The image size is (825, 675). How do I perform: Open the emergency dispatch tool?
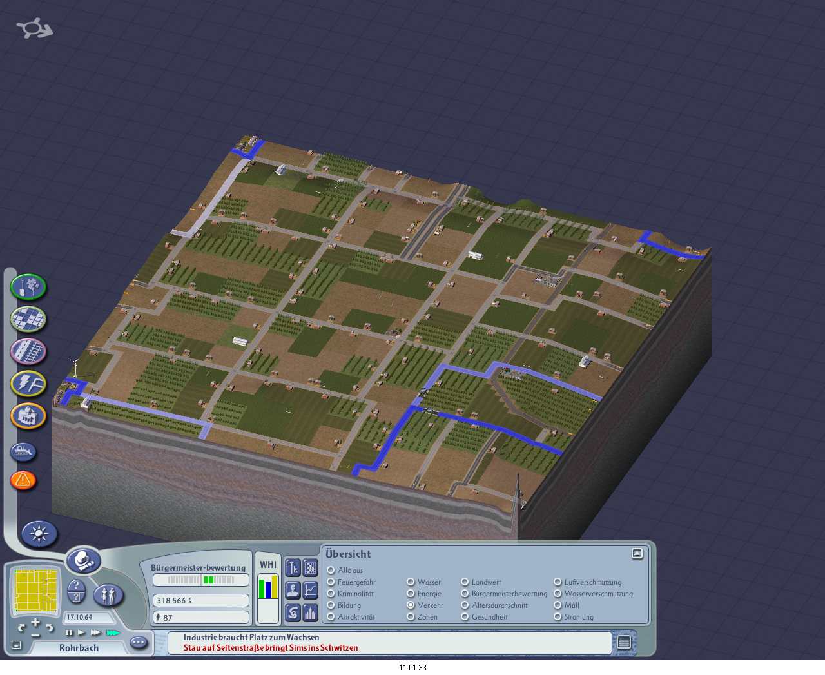tap(23, 480)
